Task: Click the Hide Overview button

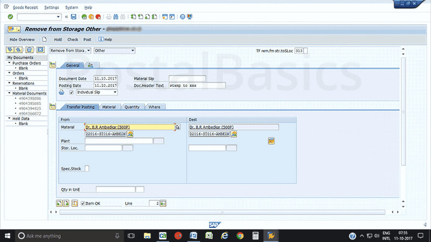Action: (22, 39)
